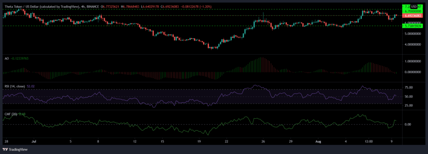Screen dimensions: 428x154
Task: Click the 28 date label on time axis
Action: pos(6,142)
